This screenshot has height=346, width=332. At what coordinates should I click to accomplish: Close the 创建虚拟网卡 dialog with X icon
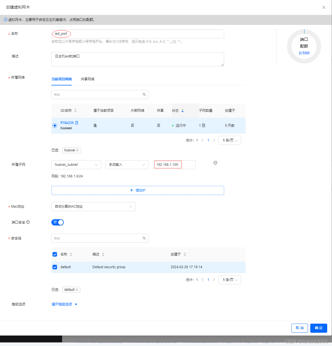coord(324,7)
